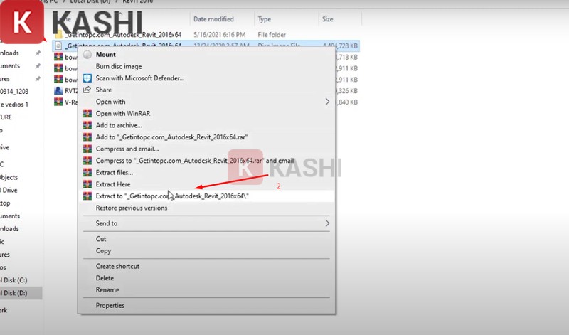Choose Rename in the context menu
This screenshot has height=335, width=569.
coord(107,289)
